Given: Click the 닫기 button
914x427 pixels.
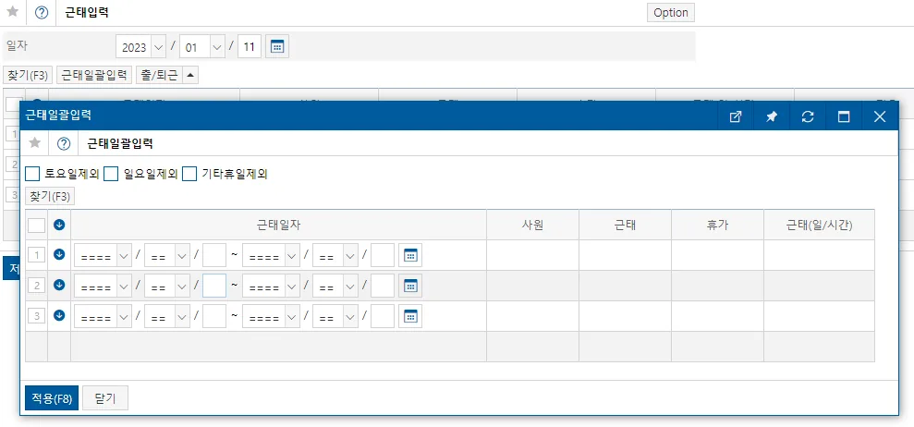Looking at the screenshot, I should pyautogui.click(x=105, y=398).
